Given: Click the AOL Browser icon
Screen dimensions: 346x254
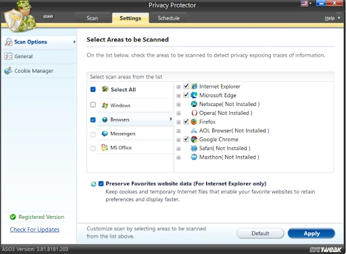Looking at the screenshot, I should tap(194, 130).
